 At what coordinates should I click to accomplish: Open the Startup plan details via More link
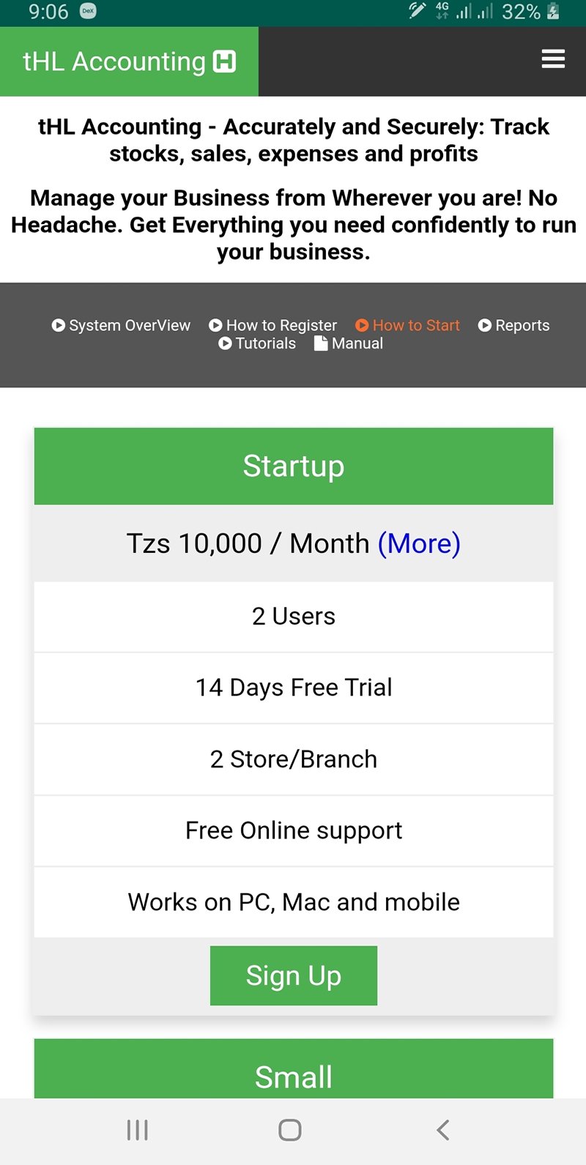coord(419,543)
